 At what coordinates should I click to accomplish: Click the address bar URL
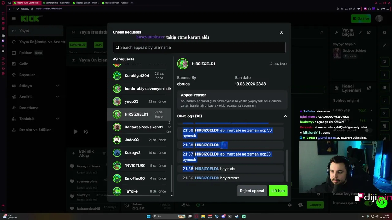click(48, 9)
